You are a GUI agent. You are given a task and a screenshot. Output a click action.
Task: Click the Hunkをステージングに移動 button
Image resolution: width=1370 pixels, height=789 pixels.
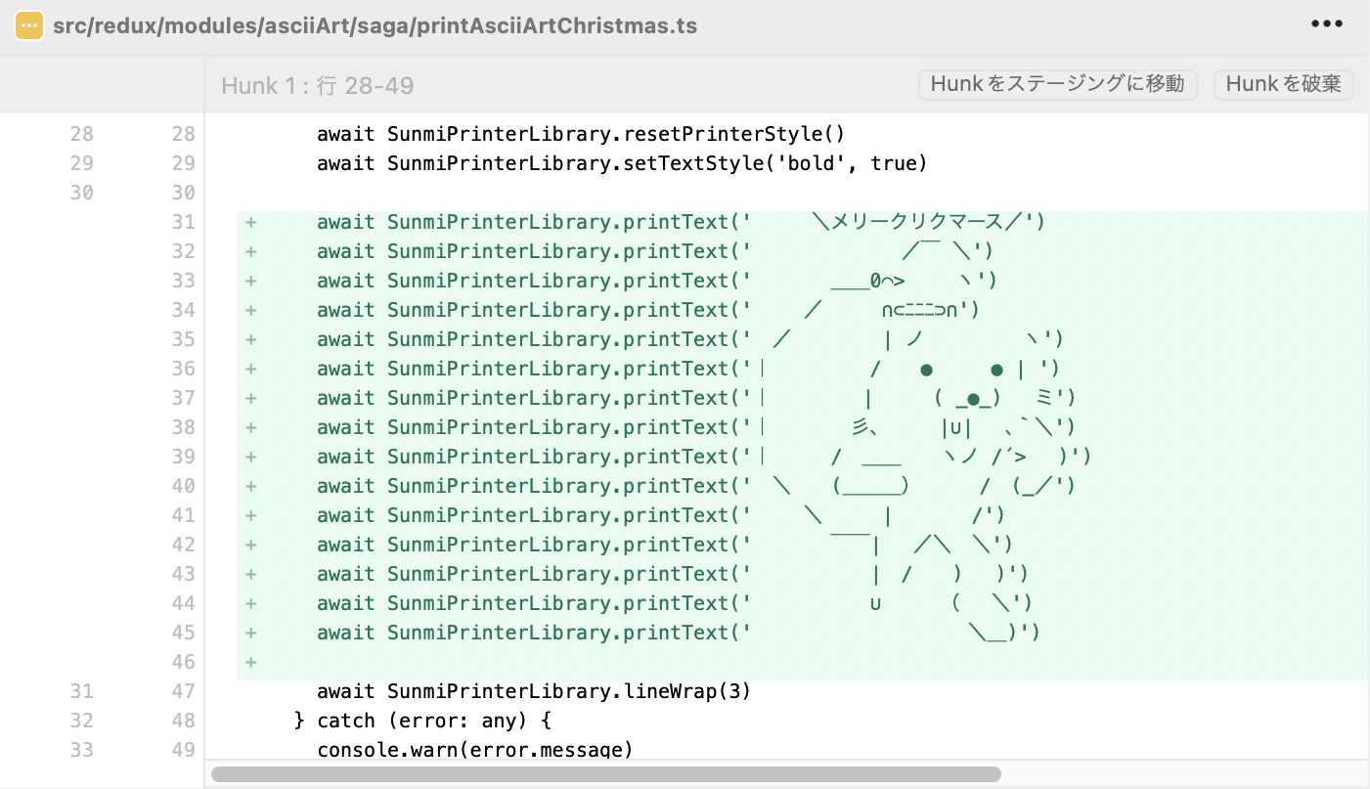click(1058, 84)
